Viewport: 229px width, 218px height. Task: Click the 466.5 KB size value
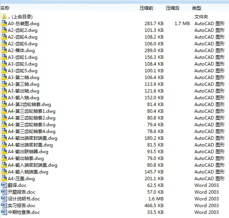[x=154, y=206]
